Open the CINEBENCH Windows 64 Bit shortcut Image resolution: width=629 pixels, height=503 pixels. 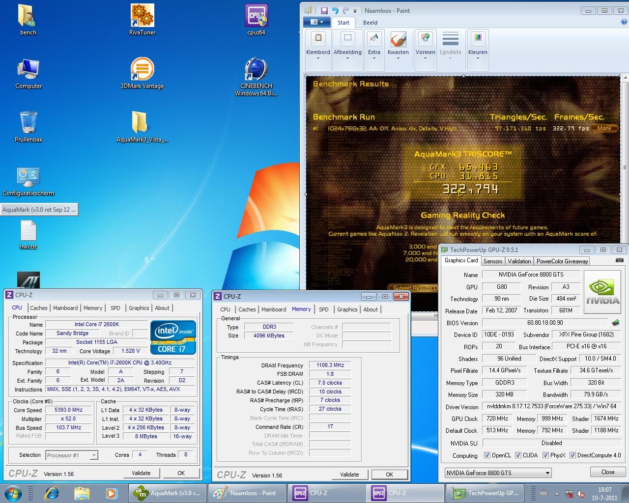coord(256,77)
